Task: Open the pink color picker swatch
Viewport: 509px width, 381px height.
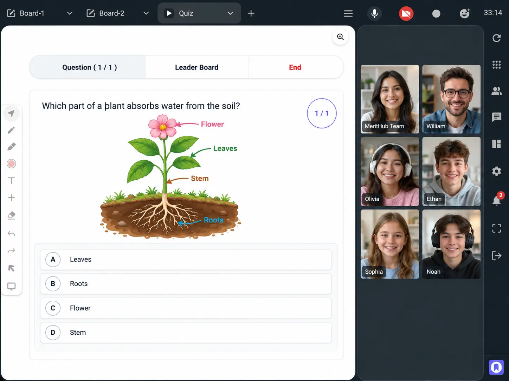Action: tap(11, 163)
